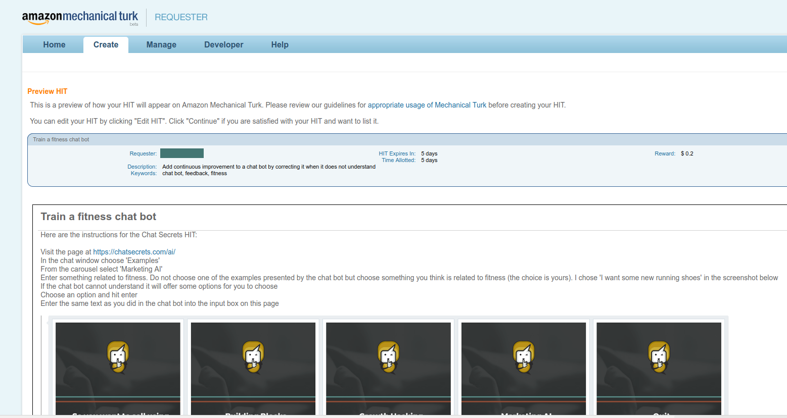The width and height of the screenshot is (787, 418).
Task: Open the Manage tab
Action: pos(161,44)
